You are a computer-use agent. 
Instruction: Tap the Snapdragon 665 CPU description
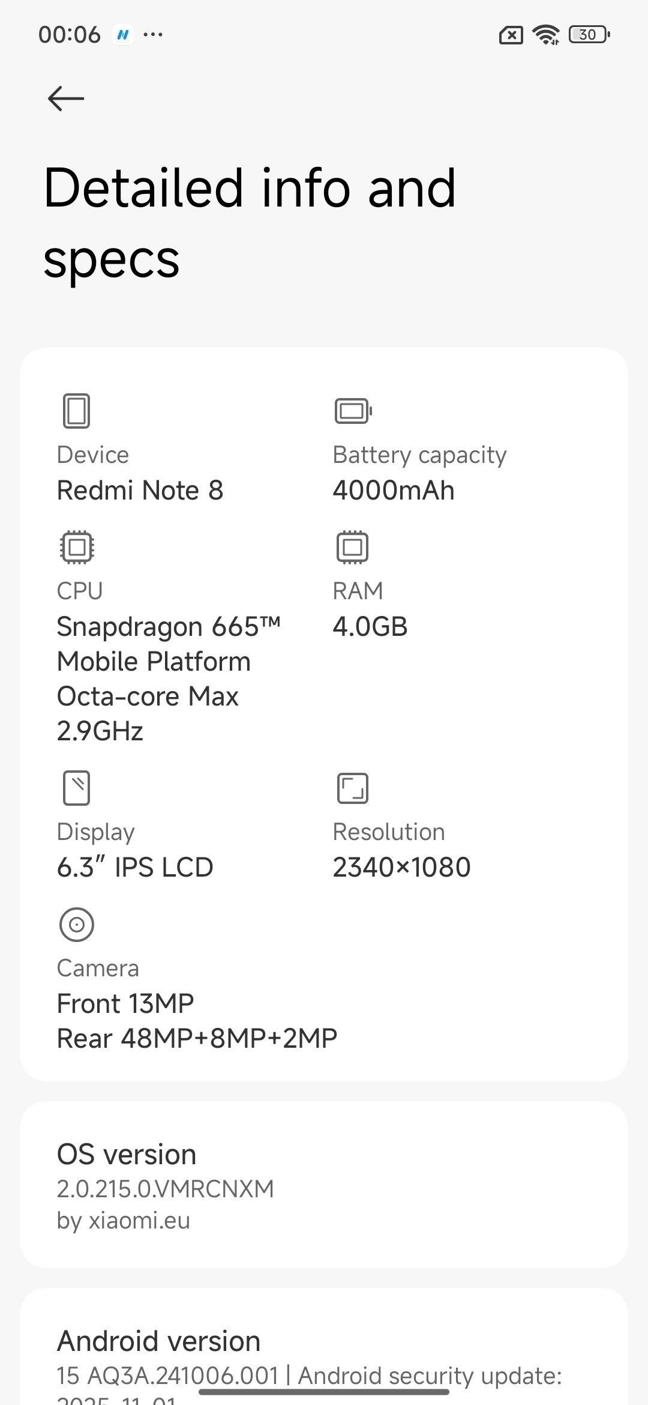click(x=168, y=678)
